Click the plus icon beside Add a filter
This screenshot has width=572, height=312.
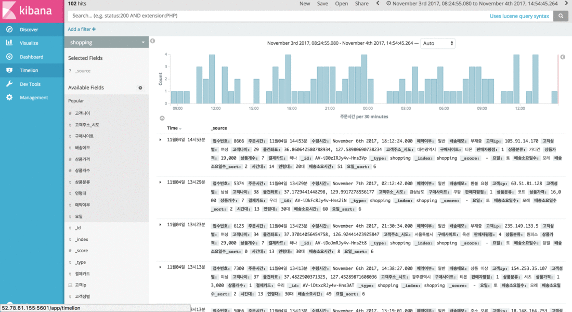pos(94,29)
